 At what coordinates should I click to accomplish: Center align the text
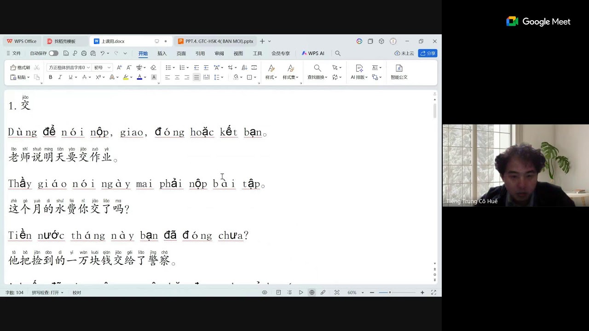[177, 77]
